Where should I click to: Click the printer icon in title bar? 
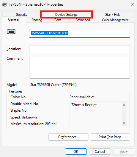(x=5, y=4)
